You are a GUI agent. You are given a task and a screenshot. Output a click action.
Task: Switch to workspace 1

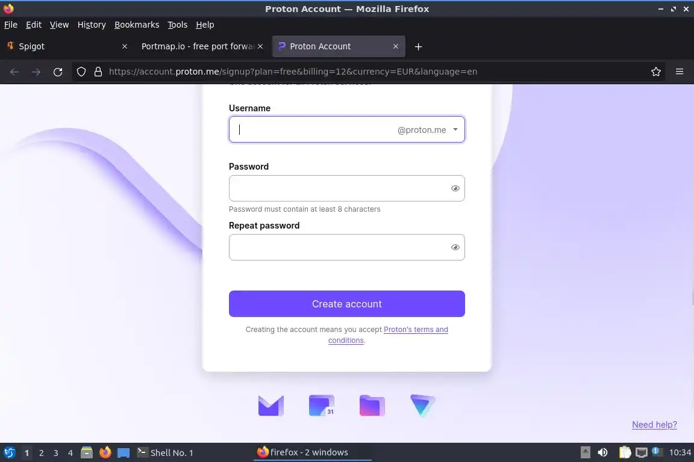click(x=27, y=453)
